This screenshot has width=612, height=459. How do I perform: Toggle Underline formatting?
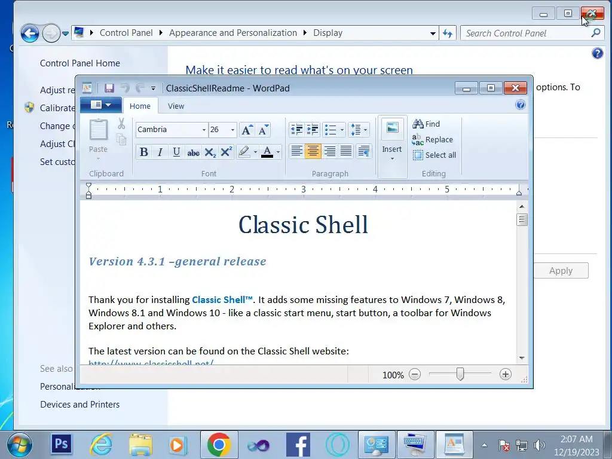click(x=176, y=152)
